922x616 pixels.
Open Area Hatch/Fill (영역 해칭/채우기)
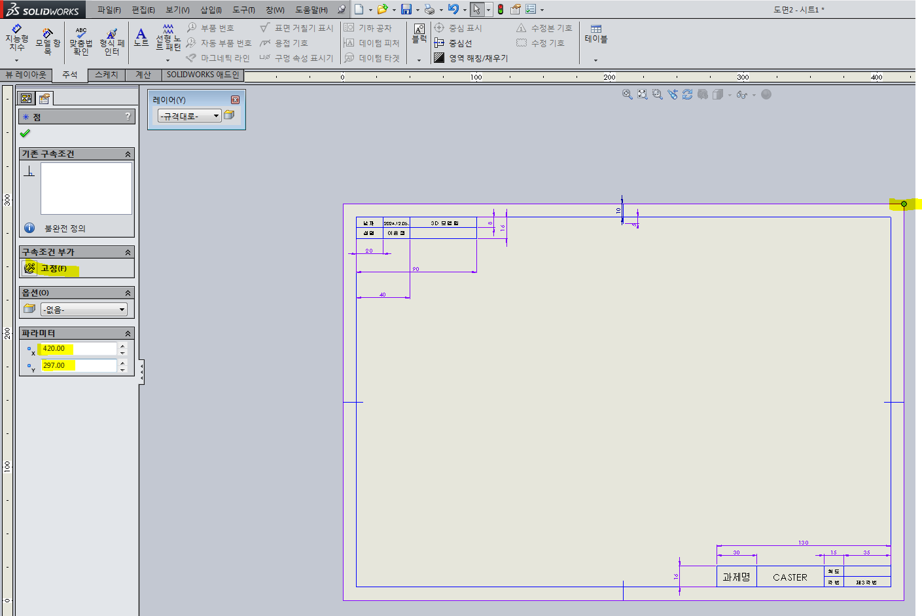click(470, 58)
